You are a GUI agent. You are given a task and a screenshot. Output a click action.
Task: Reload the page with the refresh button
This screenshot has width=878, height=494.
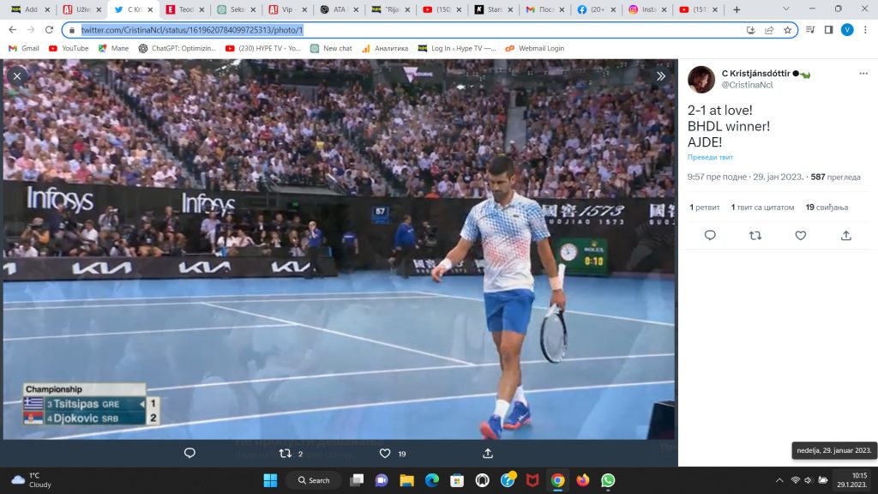(x=49, y=29)
